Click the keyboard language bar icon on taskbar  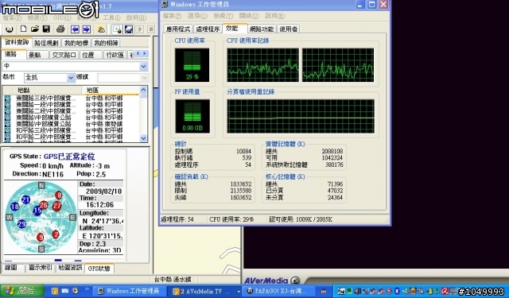click(x=324, y=291)
